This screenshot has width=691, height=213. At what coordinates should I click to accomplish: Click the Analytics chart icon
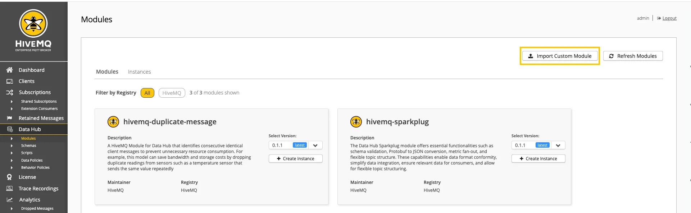pos(10,199)
